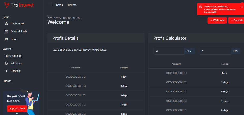Image resolution: width=244 pixels, height=115 pixels.
Task: Click the Withdraw wallet icon in sidebar
Action: (x=6, y=63)
